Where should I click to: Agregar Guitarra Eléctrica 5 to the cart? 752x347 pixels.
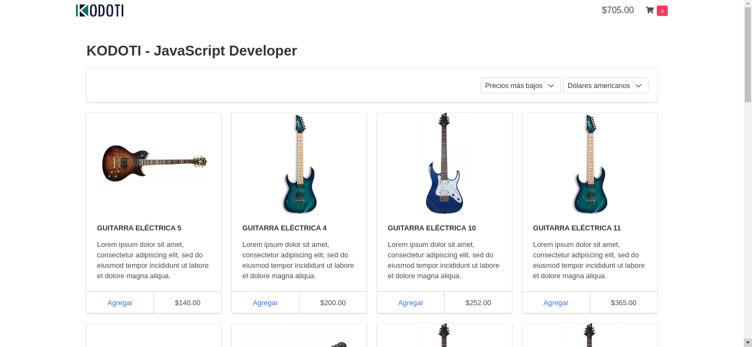click(120, 302)
